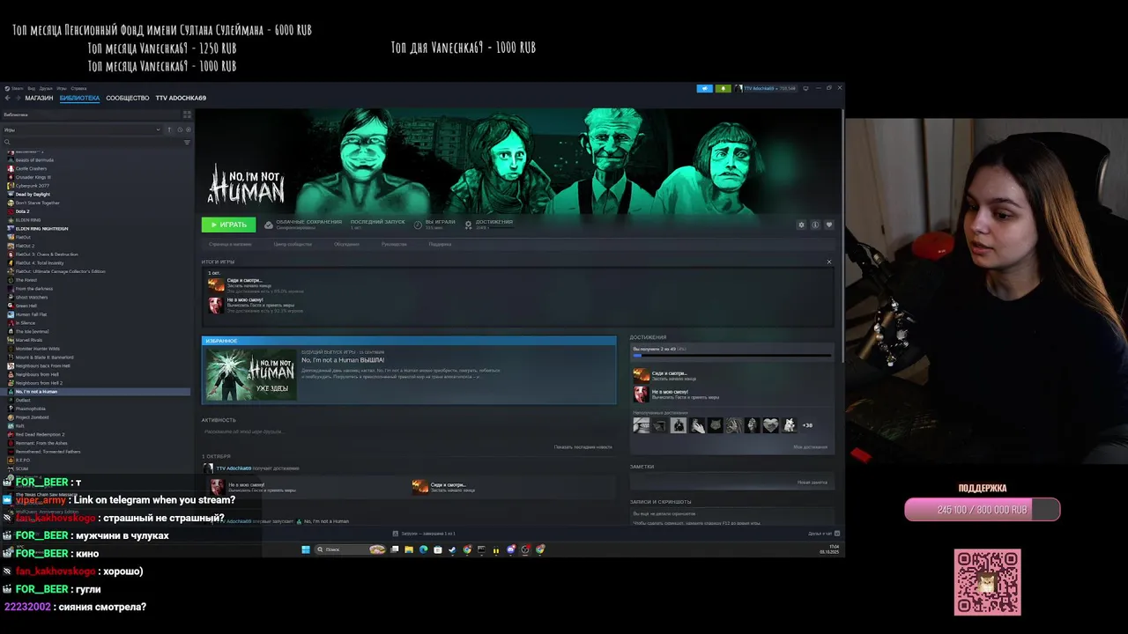
Task: Open the Друзья menu
Action: (46, 88)
